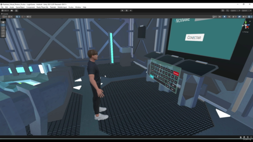Open the Help menu
Viewport: 253px width, 142px height.
tap(85, 7)
